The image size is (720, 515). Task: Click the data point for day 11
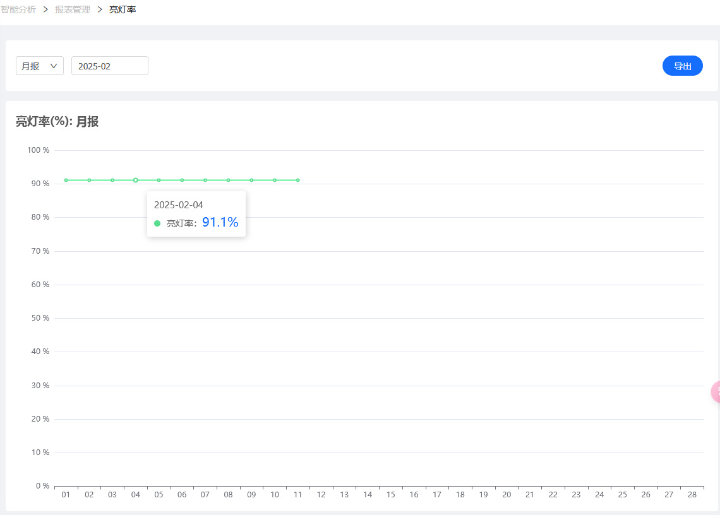[298, 181]
